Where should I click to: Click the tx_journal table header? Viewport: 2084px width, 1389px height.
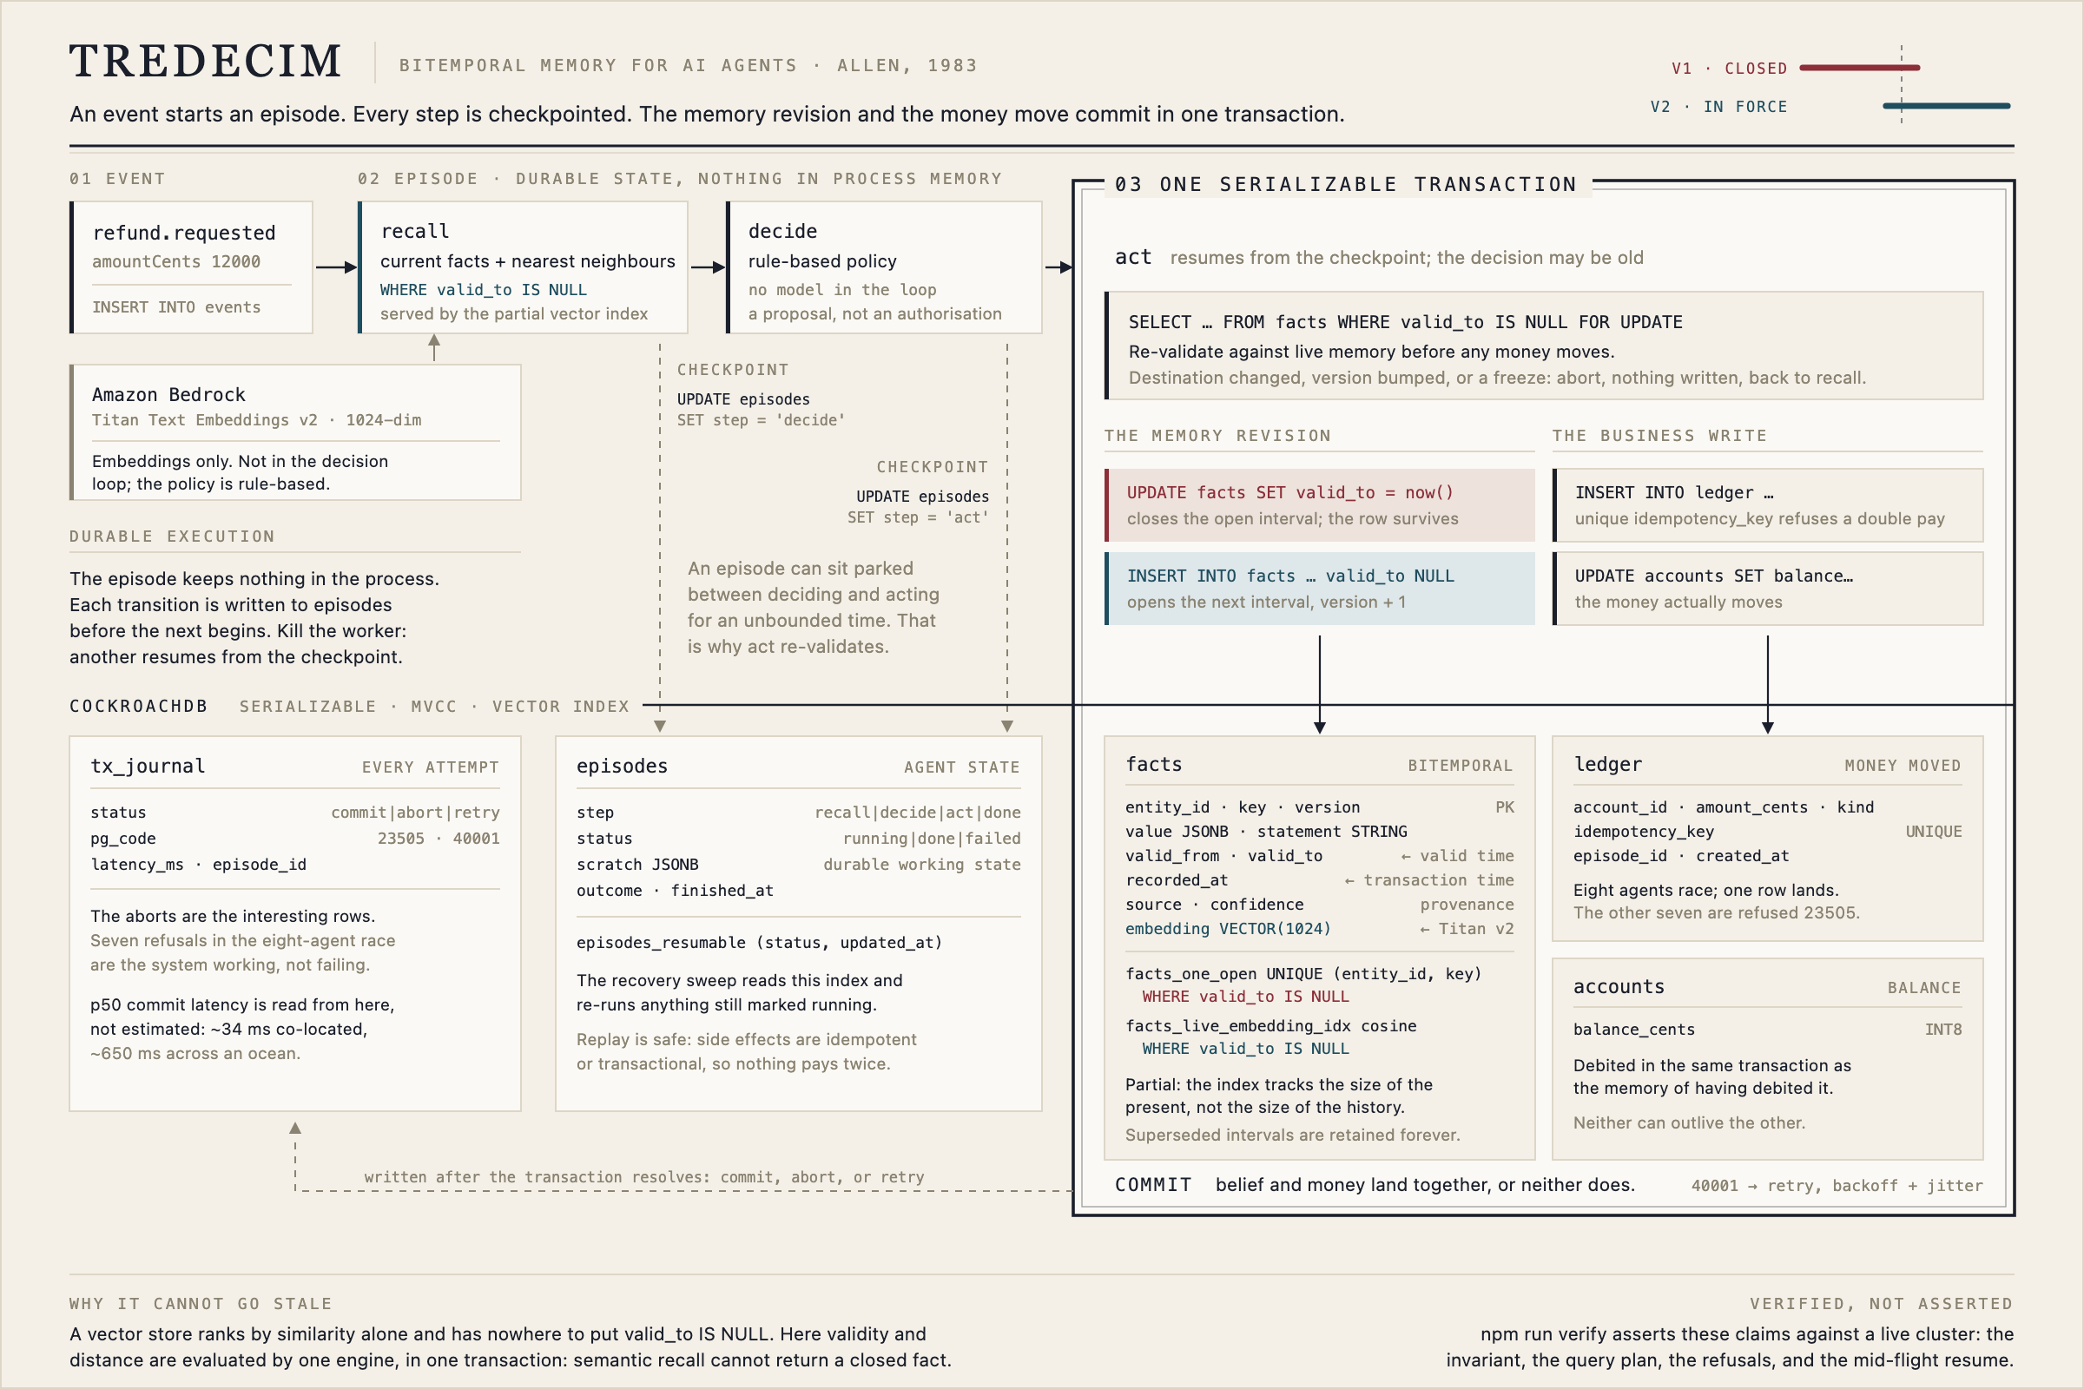295,767
